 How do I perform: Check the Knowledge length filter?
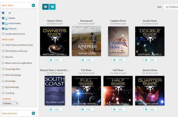pos(3,81)
